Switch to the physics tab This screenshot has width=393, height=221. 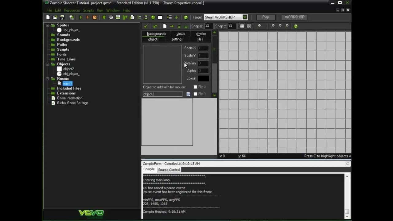pos(201,34)
